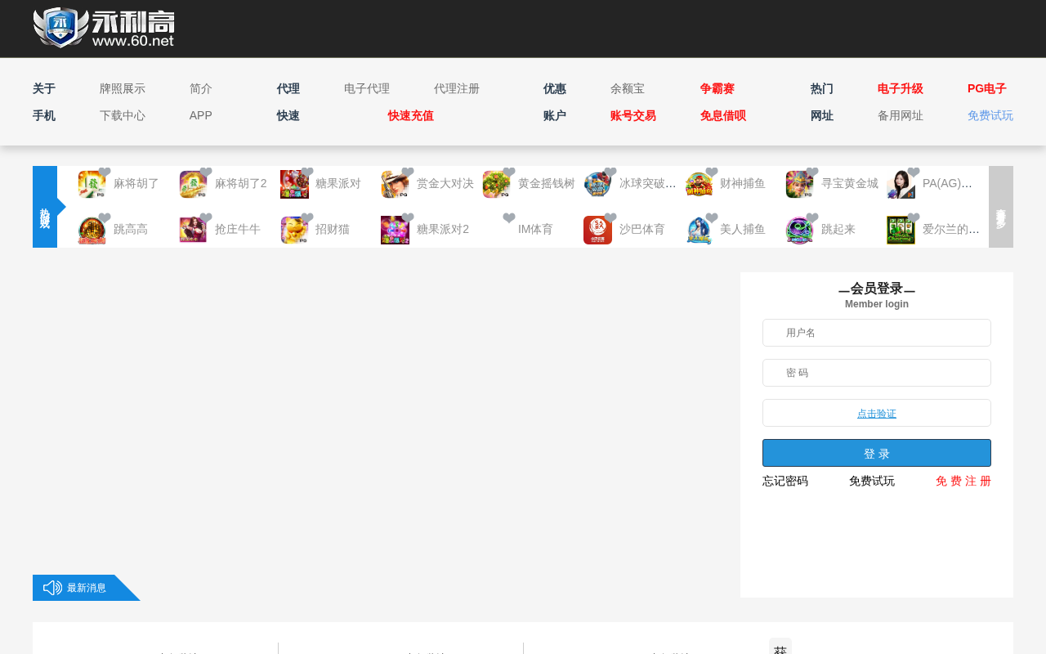Screen dimensions: 1046x654
Task: Select the blue hot games side tab
Action: pos(45,207)
